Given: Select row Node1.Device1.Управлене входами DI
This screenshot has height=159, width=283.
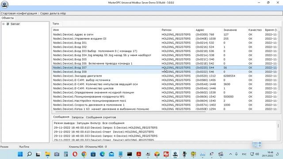Looking at the screenshot, I should coord(165,38).
